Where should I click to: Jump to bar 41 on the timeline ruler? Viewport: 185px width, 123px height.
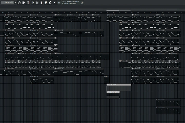point(89,13)
